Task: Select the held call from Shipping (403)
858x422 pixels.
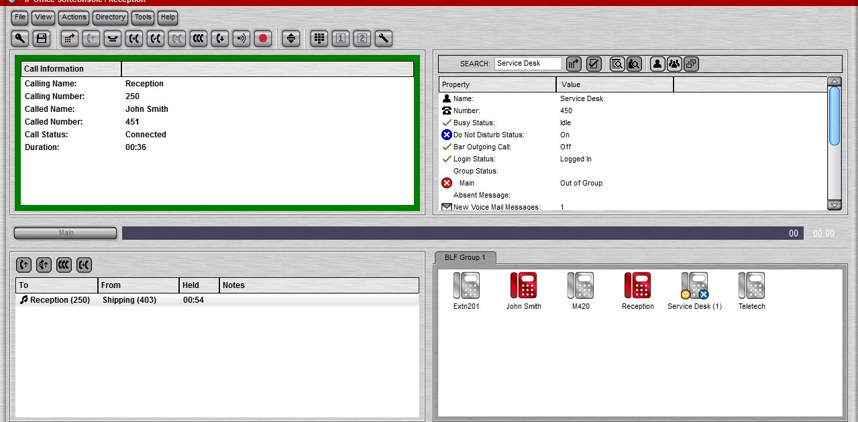Action: click(129, 300)
